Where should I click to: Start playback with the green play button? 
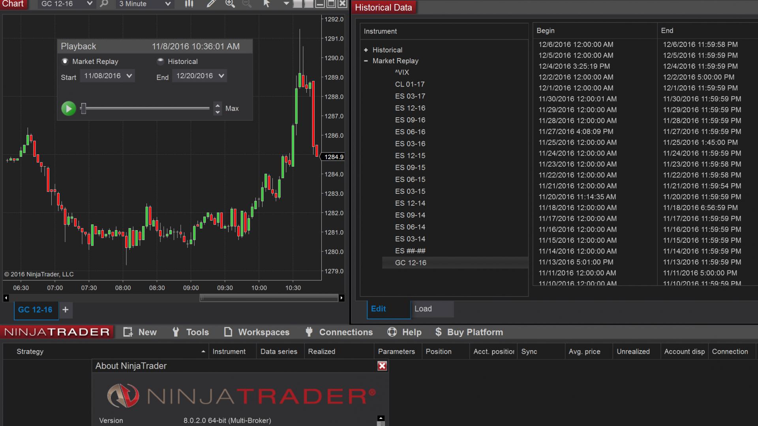68,108
